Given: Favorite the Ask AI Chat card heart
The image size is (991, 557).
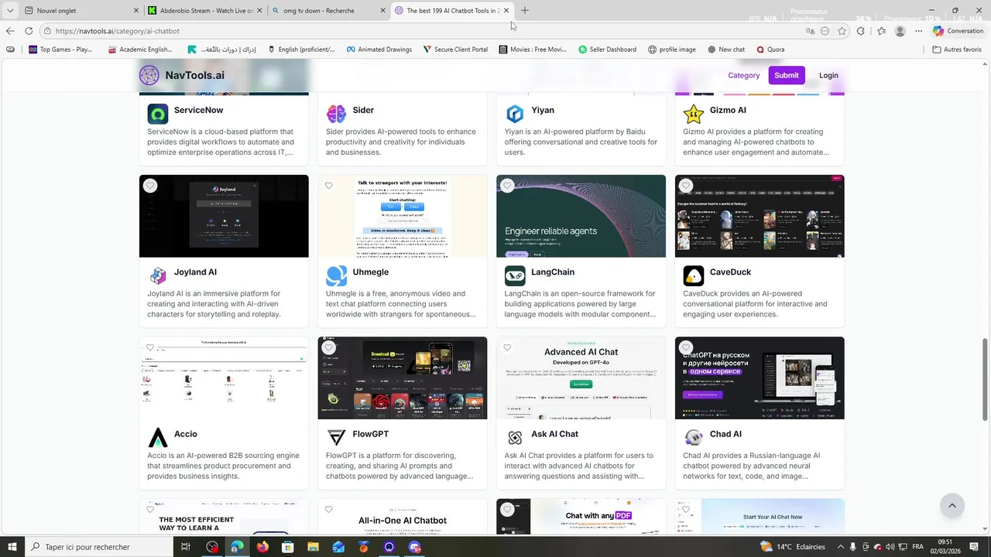Looking at the screenshot, I should tap(507, 347).
